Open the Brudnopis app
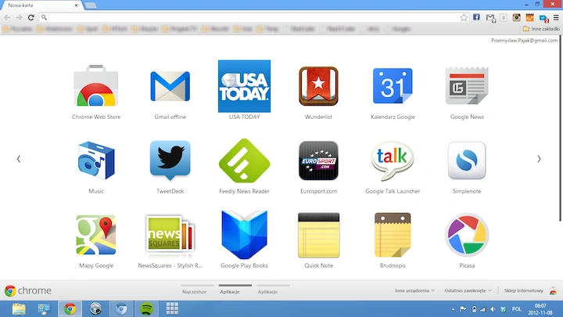563x317 pixels. pyautogui.click(x=393, y=235)
